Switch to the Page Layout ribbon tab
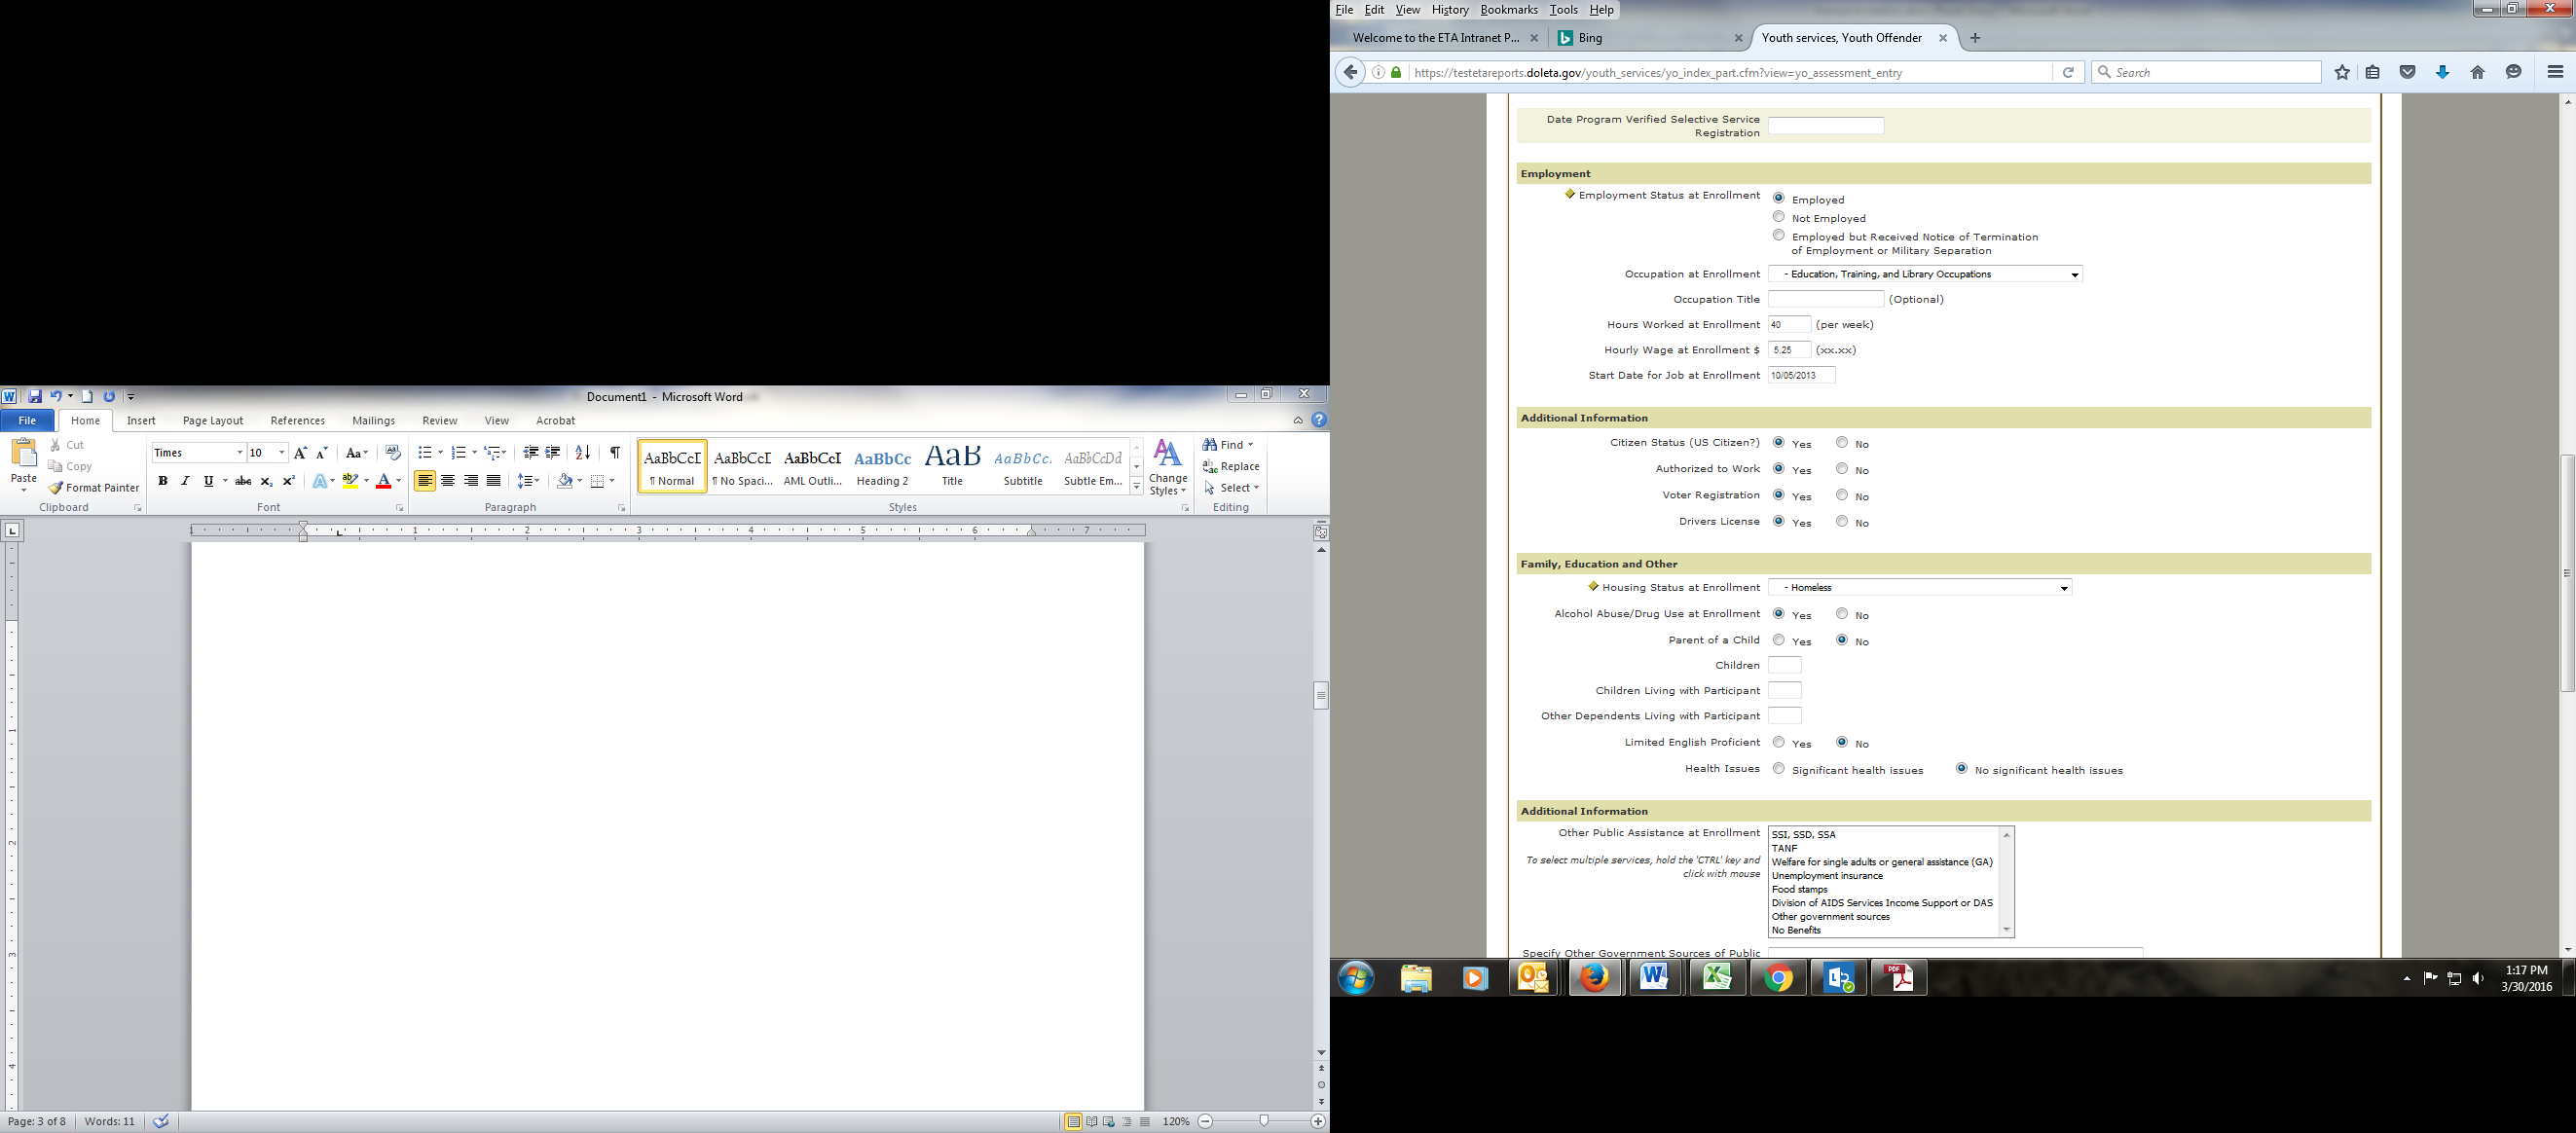 point(212,421)
